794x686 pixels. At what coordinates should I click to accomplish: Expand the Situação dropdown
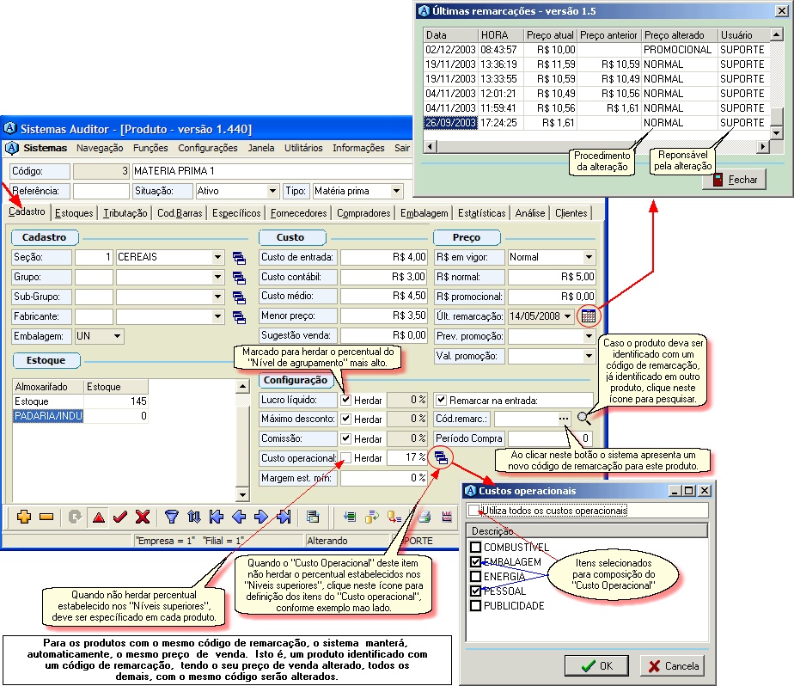tap(273, 191)
